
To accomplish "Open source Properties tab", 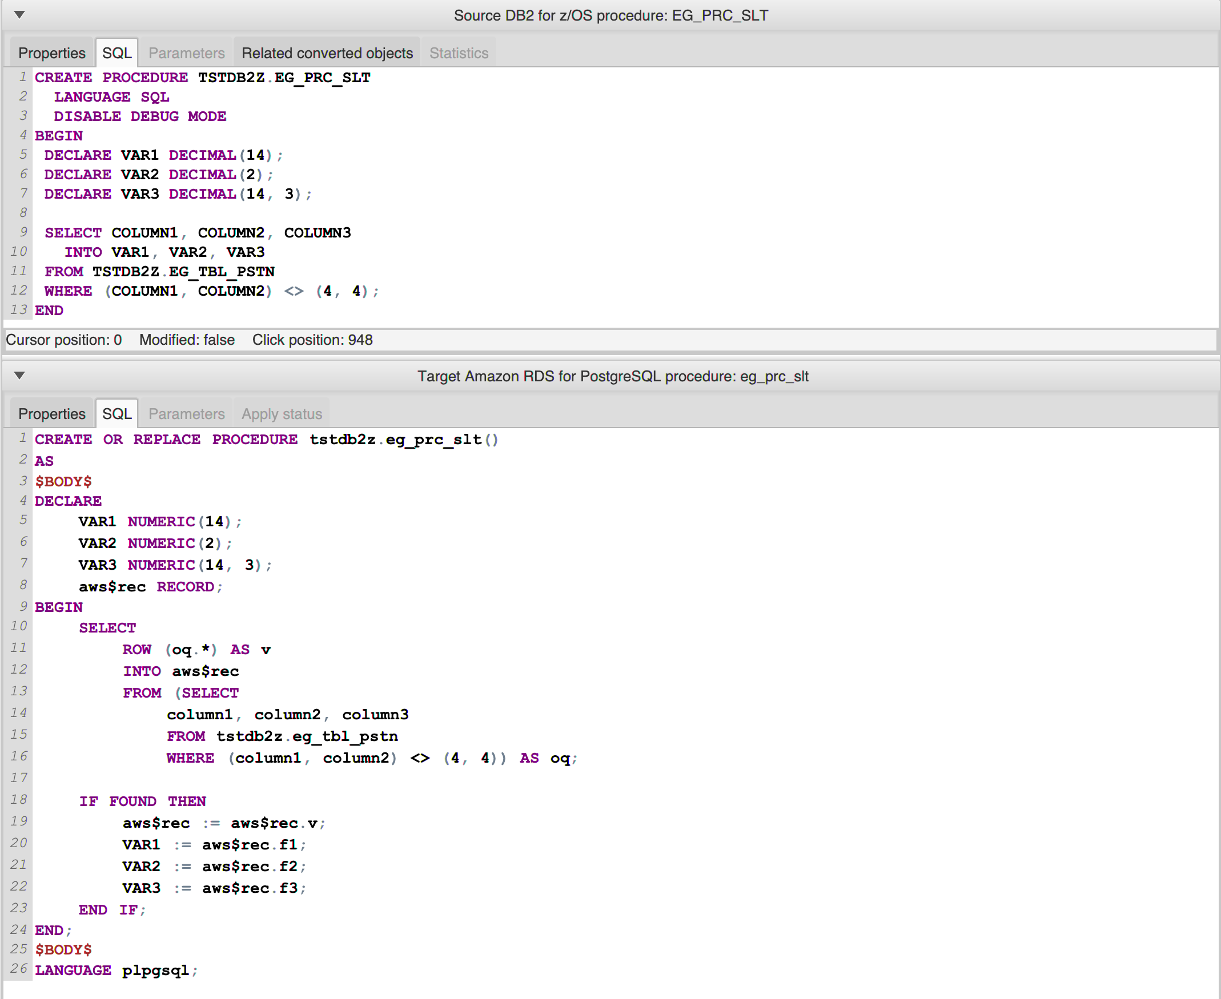I will 52,53.
